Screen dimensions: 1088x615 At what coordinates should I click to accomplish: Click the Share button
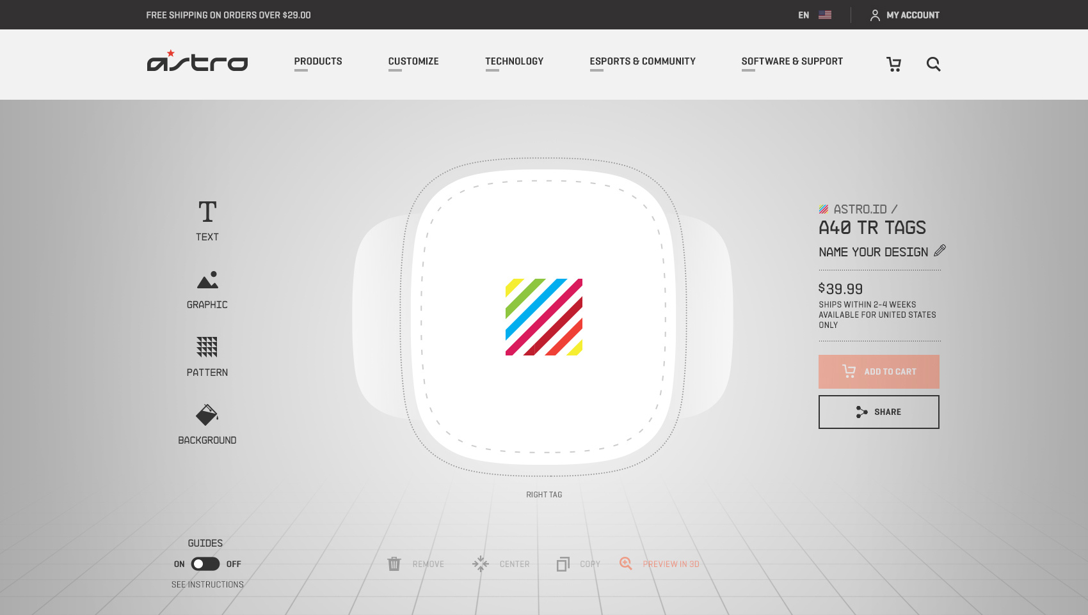coord(879,412)
